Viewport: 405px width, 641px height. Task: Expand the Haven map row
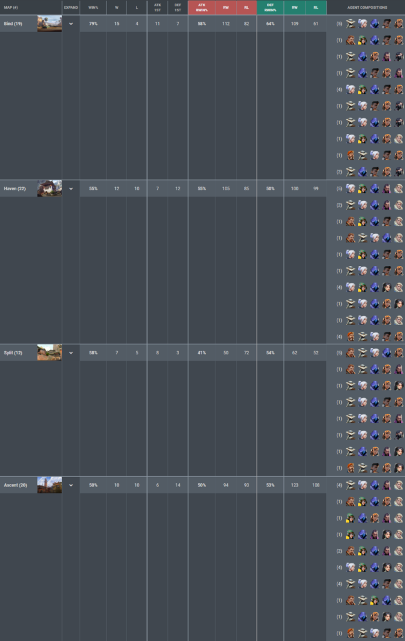click(x=71, y=188)
